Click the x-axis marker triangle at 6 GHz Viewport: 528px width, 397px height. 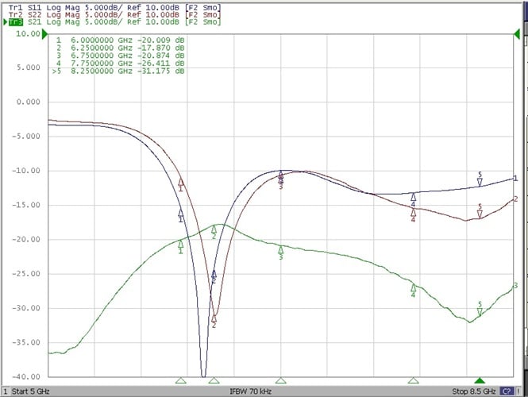pyautogui.click(x=180, y=380)
